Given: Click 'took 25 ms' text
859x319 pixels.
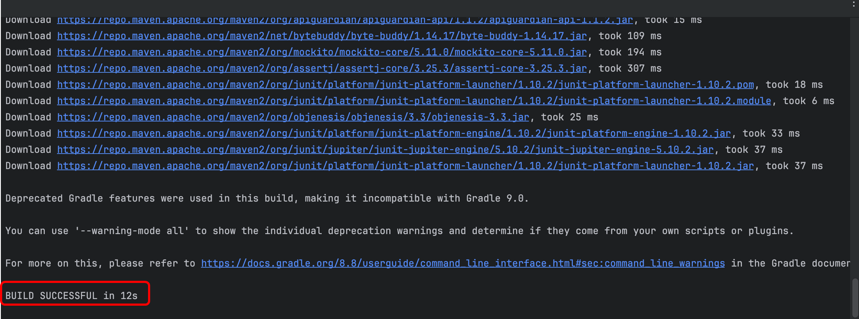Looking at the screenshot, I should tap(569, 117).
